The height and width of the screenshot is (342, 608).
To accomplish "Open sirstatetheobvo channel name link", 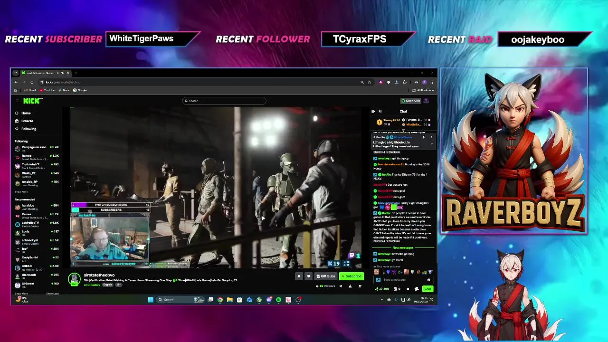I will pyautogui.click(x=99, y=275).
